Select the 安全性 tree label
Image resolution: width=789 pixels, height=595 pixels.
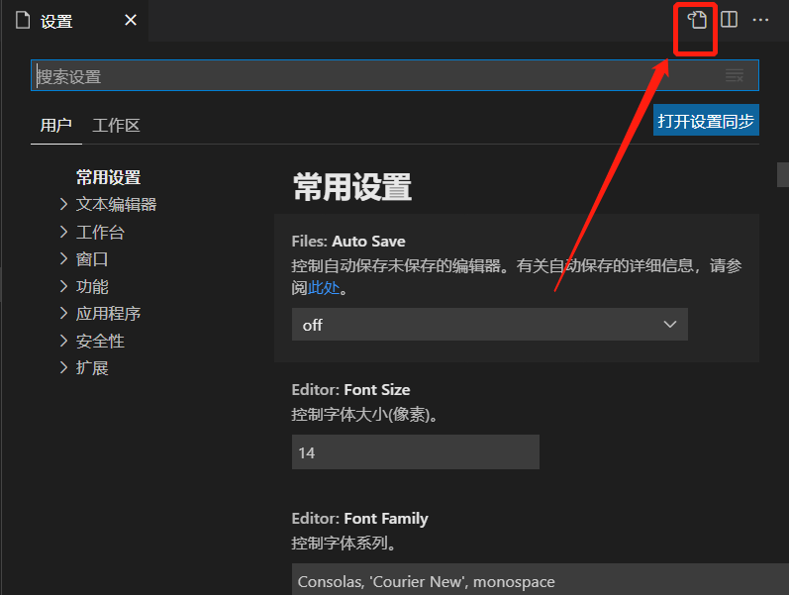[x=100, y=341]
